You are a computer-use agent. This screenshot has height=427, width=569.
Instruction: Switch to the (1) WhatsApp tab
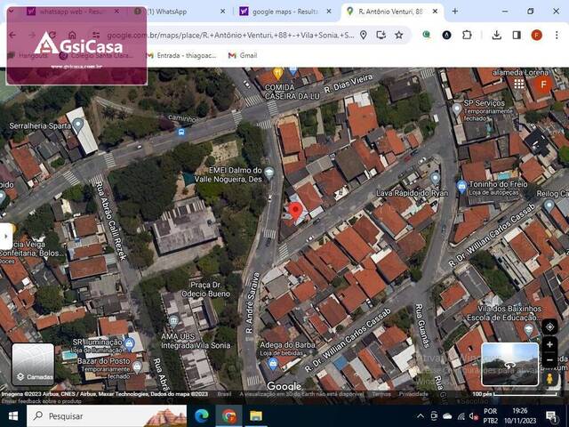click(x=178, y=12)
